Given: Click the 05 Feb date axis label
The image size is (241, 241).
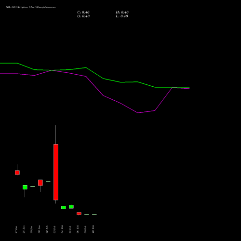Looking at the screenshot, I should 70,229.
